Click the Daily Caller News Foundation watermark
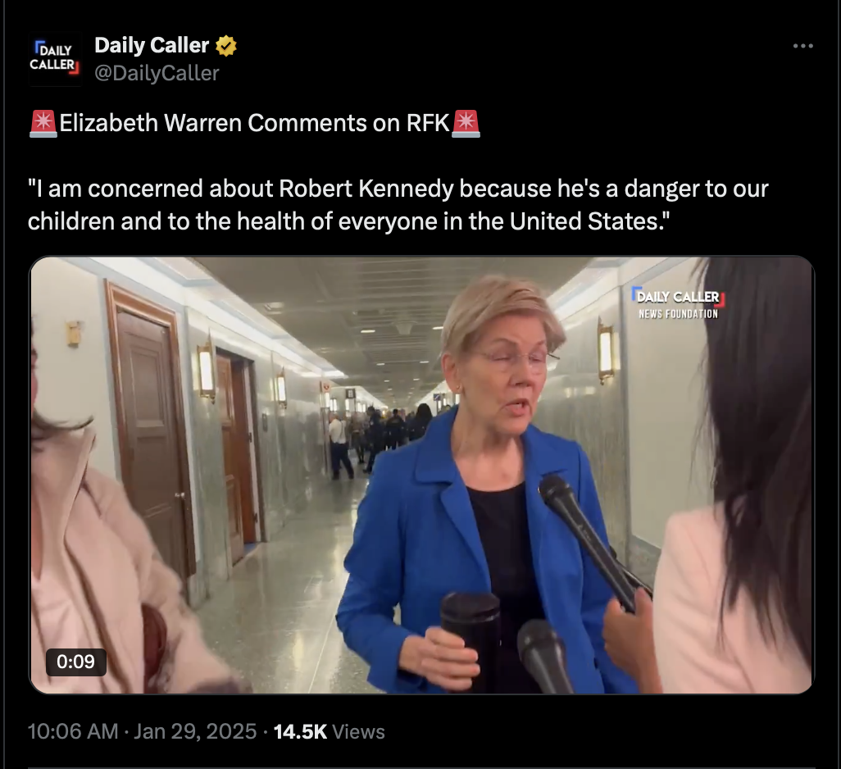This screenshot has height=769, width=841. pyautogui.click(x=678, y=303)
